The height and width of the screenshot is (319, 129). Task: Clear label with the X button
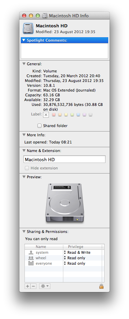pos(46,115)
